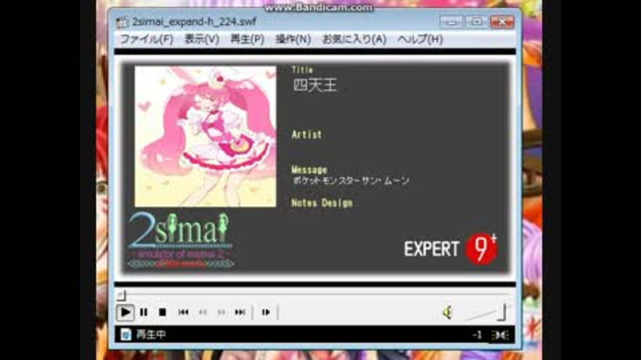This screenshot has height=360, width=641.
Task: Click the Notes Design label
Action: (x=322, y=203)
